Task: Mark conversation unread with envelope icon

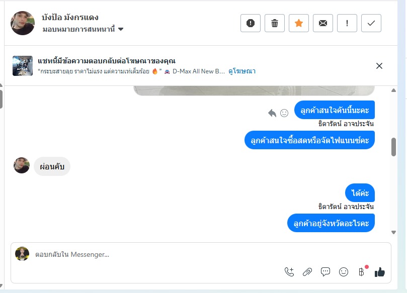Action: pyautogui.click(x=323, y=23)
